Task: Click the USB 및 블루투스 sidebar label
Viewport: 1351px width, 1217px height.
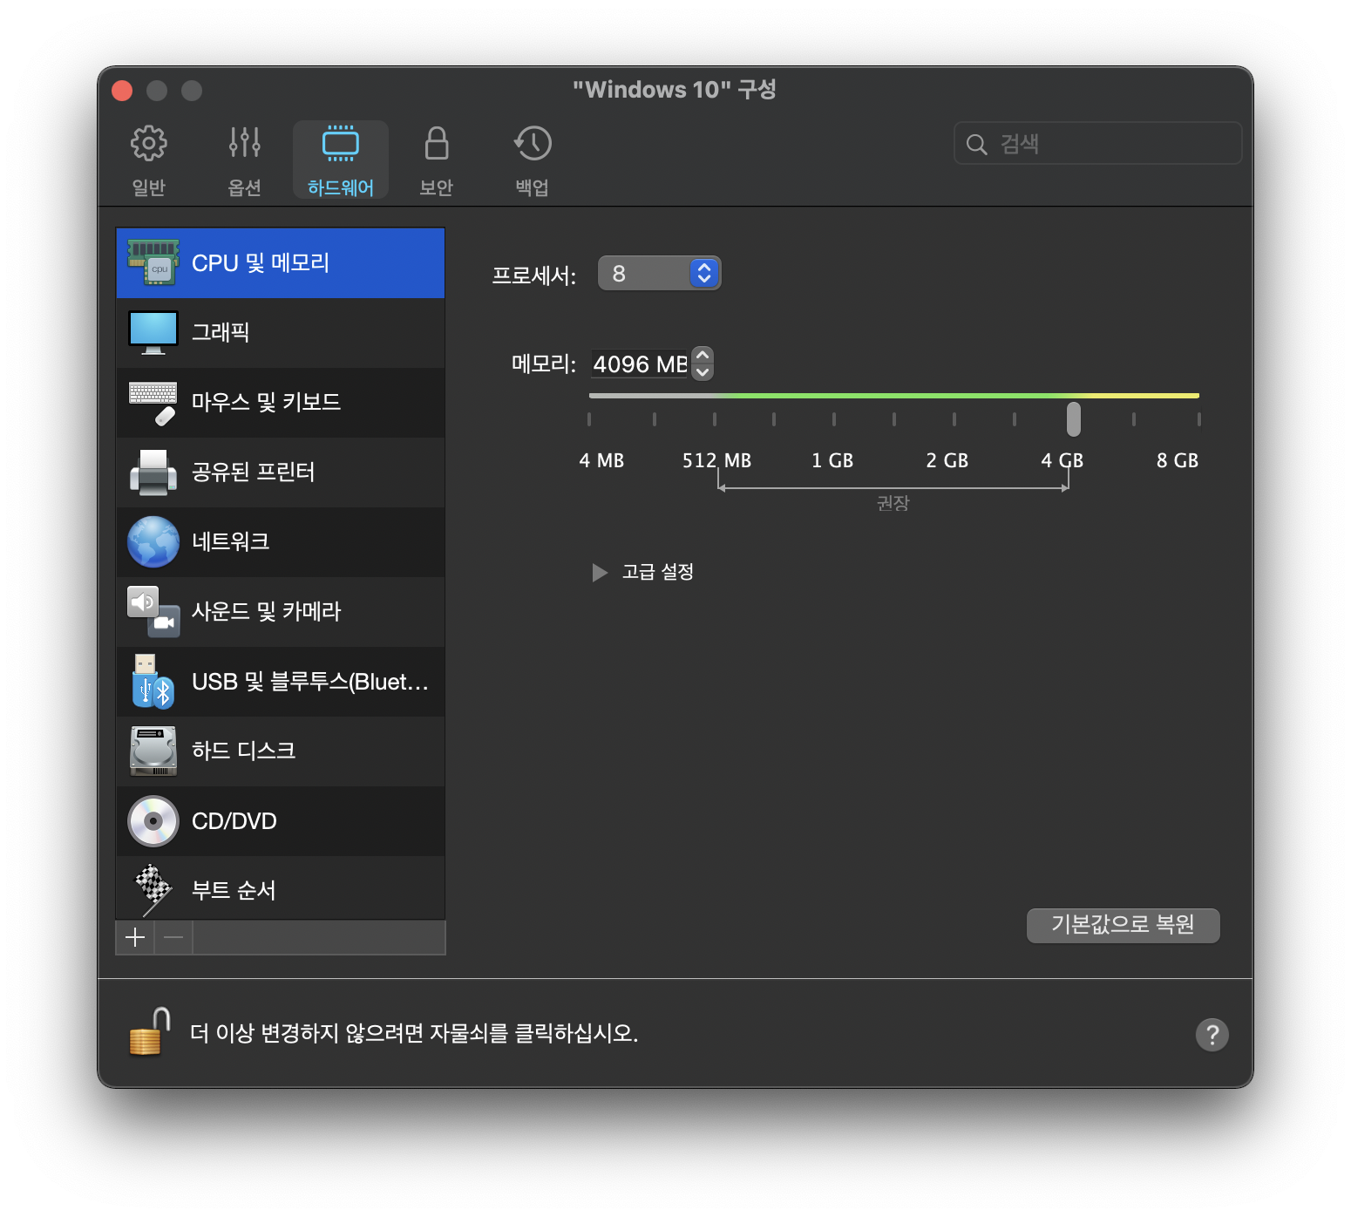Action: [310, 682]
